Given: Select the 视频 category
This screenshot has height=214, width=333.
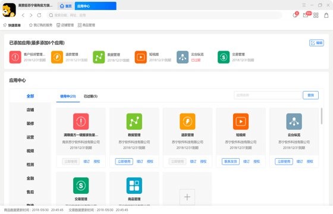Looking at the screenshot, I should click(x=30, y=151).
